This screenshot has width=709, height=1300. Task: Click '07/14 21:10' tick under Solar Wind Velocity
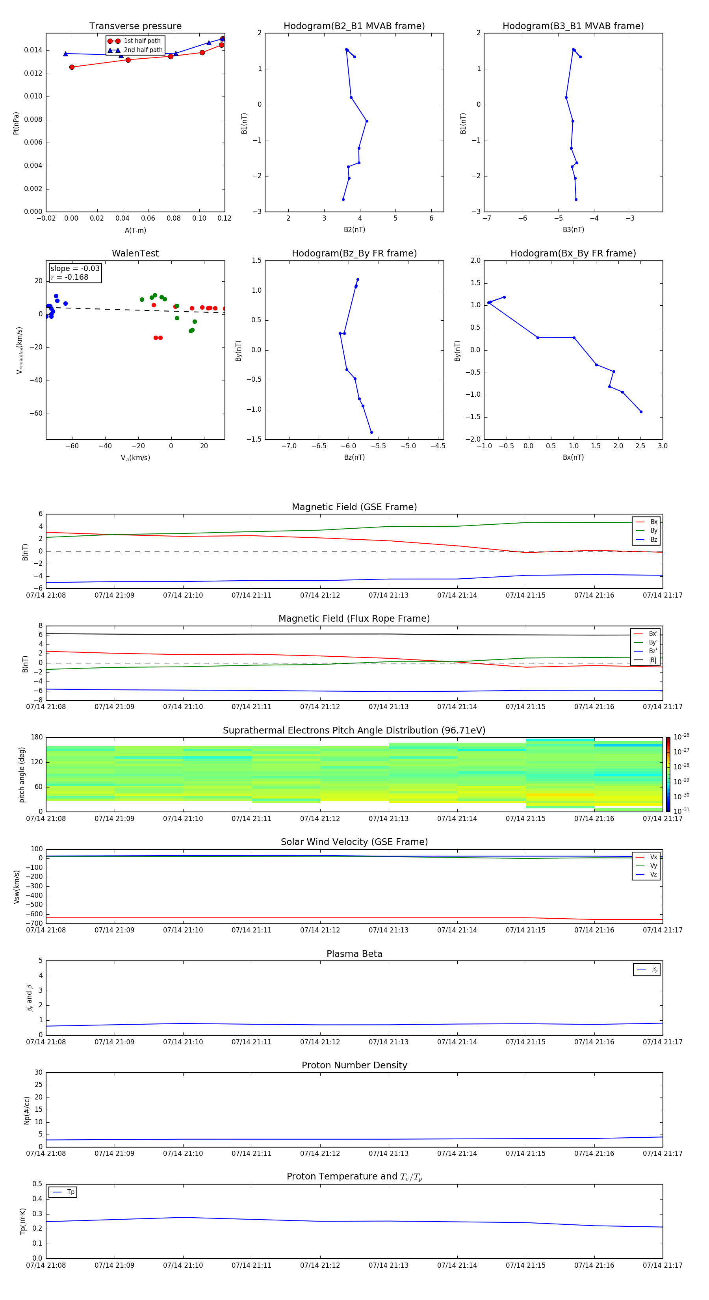click(183, 930)
